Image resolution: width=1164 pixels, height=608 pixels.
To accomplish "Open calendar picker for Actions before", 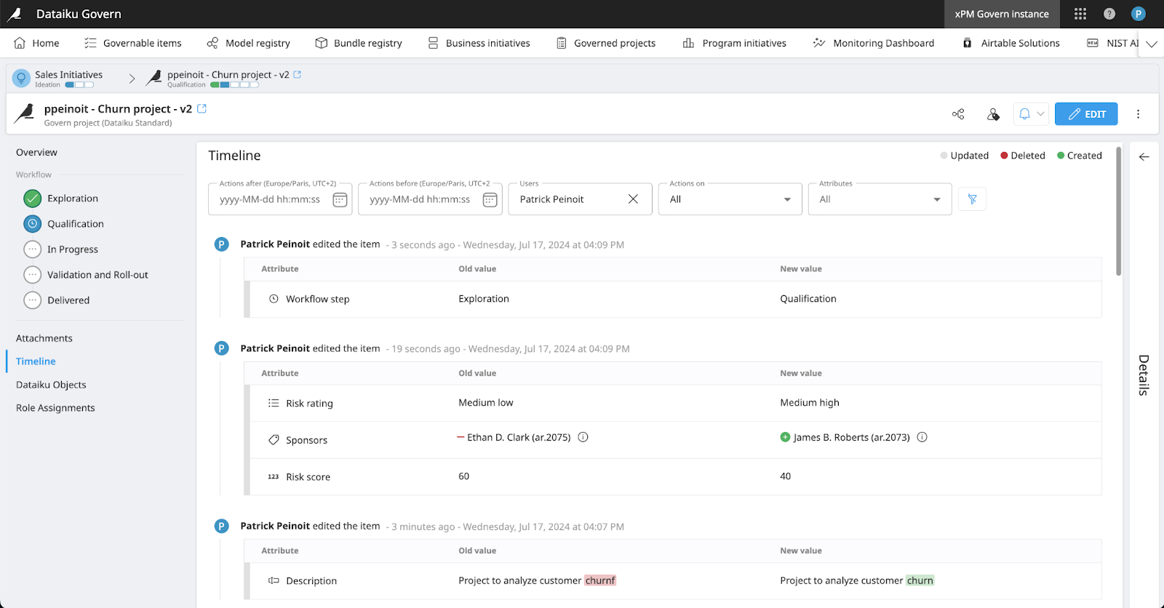I will coord(490,200).
